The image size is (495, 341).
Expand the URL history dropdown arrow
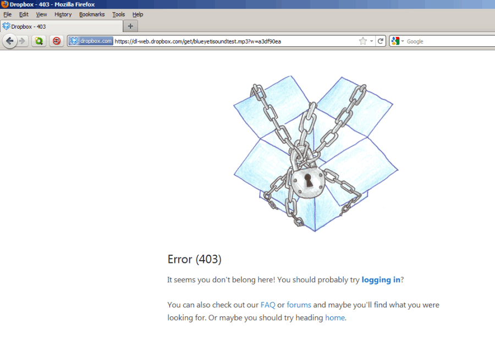[372, 41]
